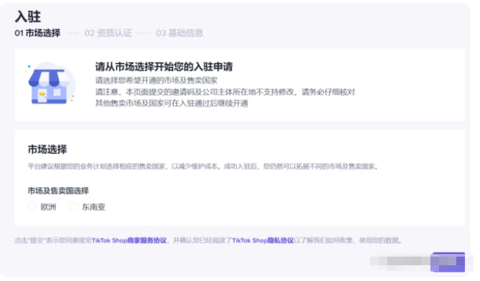480x281 pixels.
Task: Click the 市场及售卖国选择 label
Action: (58, 191)
